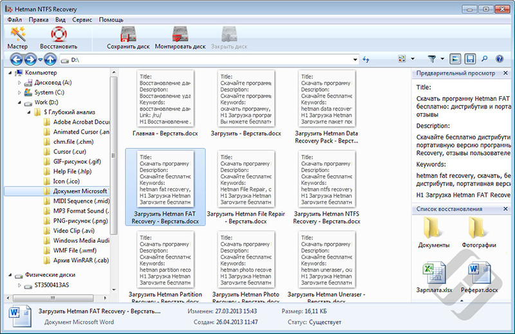Open the search magnifier tool
The image size is (515, 334).
tap(485, 59)
